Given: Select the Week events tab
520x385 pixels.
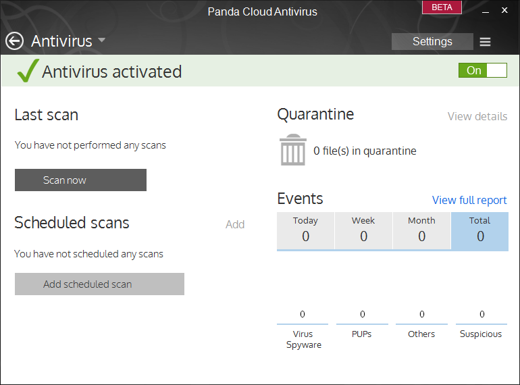Looking at the screenshot, I should (363, 230).
